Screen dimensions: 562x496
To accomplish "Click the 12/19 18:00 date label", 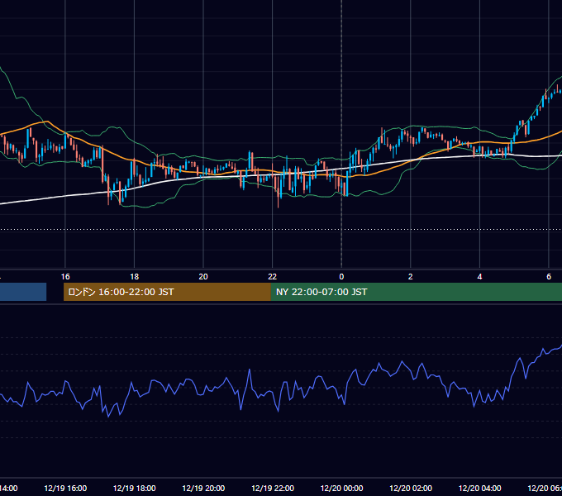I will pyautogui.click(x=135, y=488).
